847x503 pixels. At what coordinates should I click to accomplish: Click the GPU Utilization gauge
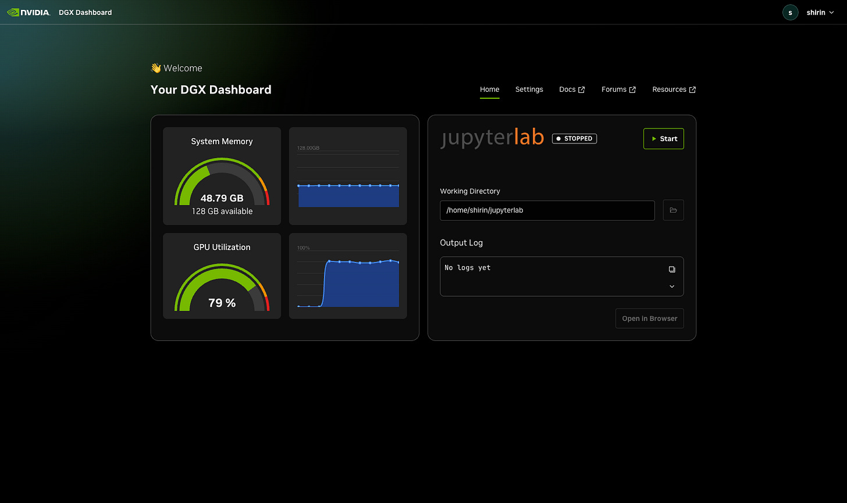click(x=222, y=289)
